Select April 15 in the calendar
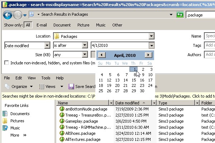 click(x=134, y=80)
